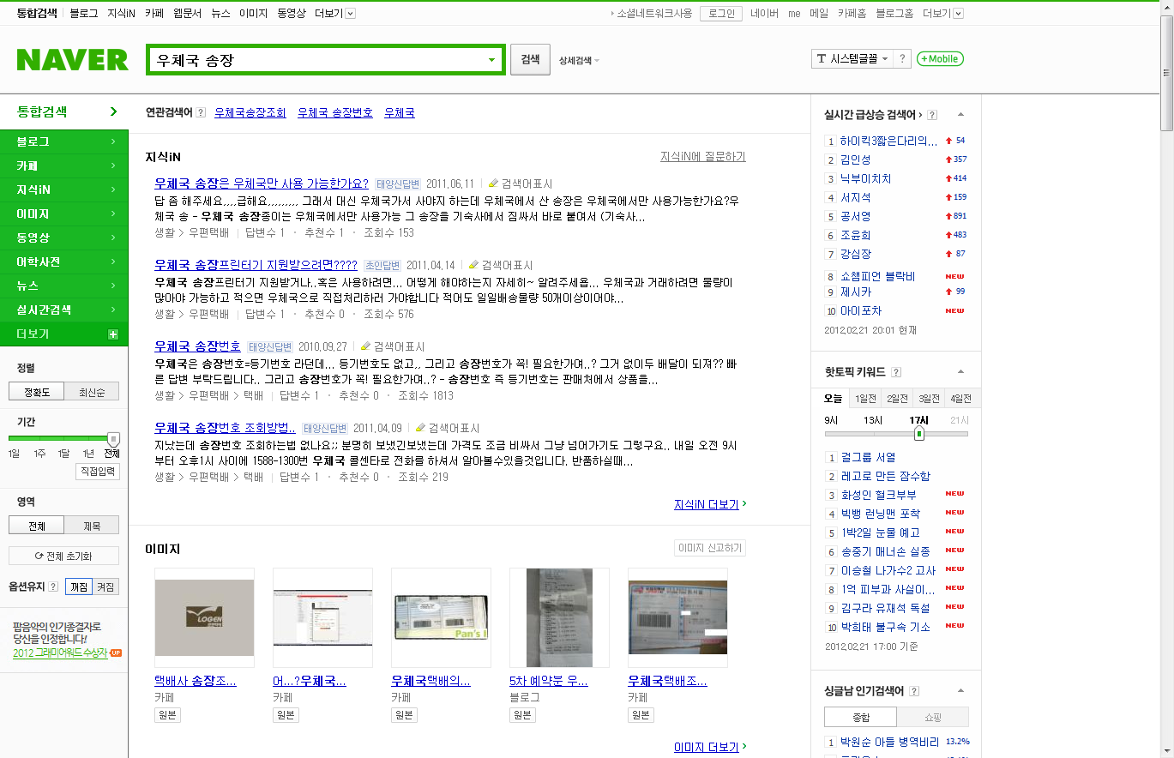Open the search box suggestion dropdown arrow

click(x=491, y=60)
